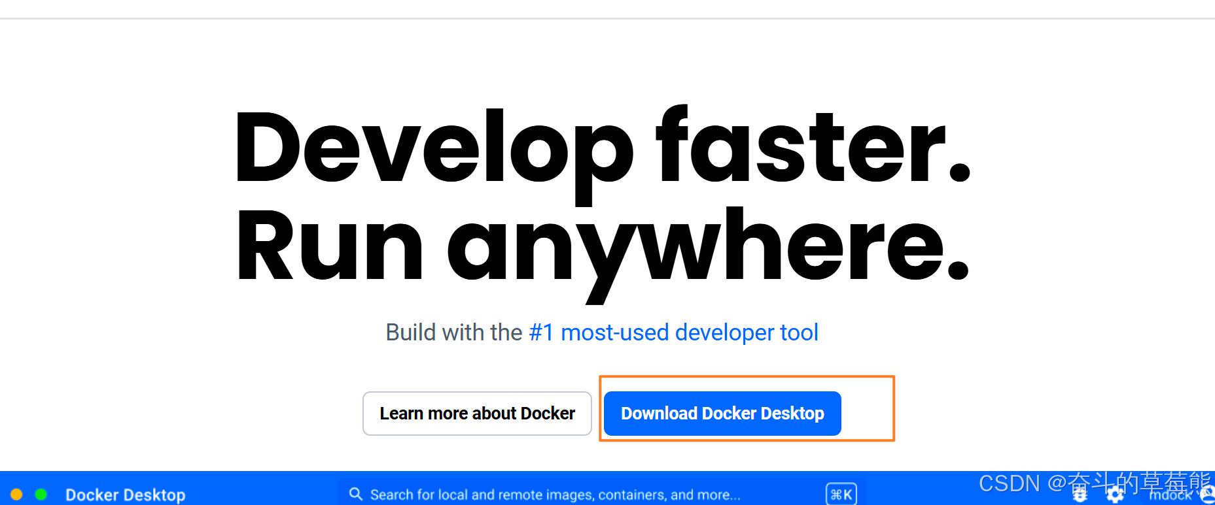
Task: Click the "Build with the" text
Action: [x=454, y=333]
